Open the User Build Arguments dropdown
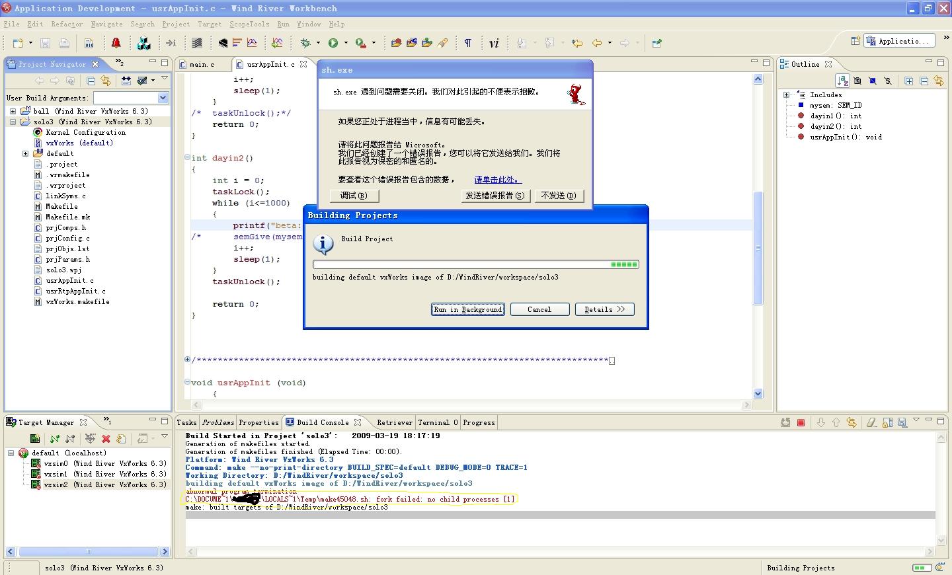 [x=163, y=98]
